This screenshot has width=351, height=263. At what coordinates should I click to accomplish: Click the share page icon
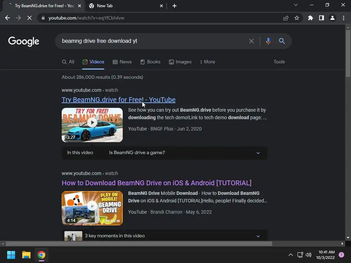click(x=286, y=18)
